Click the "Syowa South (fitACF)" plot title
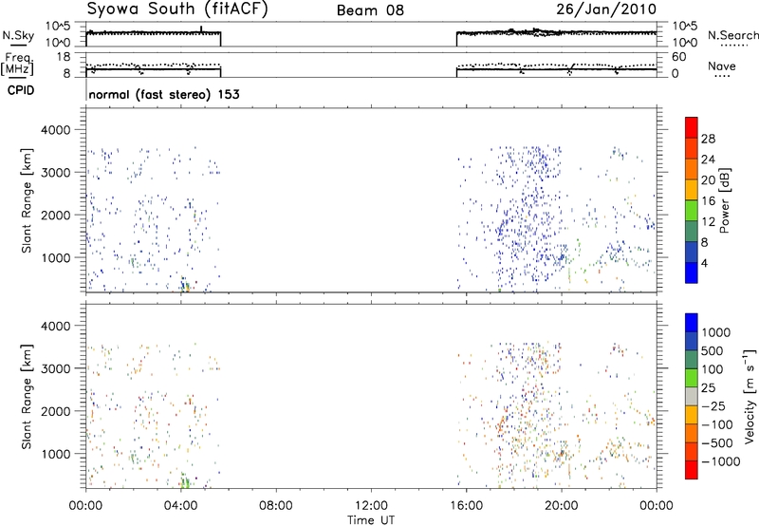The image size is (759, 526). click(x=176, y=9)
